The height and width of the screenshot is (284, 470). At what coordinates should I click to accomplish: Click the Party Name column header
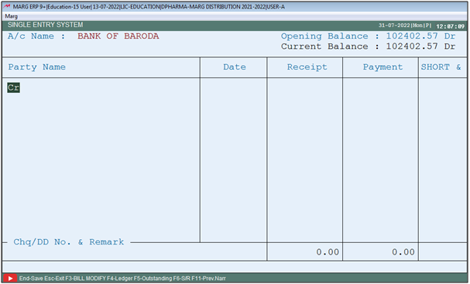36,67
